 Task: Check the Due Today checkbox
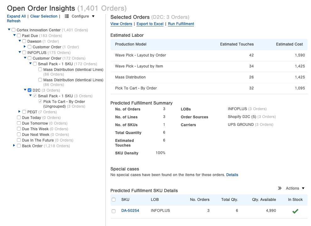click(19, 118)
